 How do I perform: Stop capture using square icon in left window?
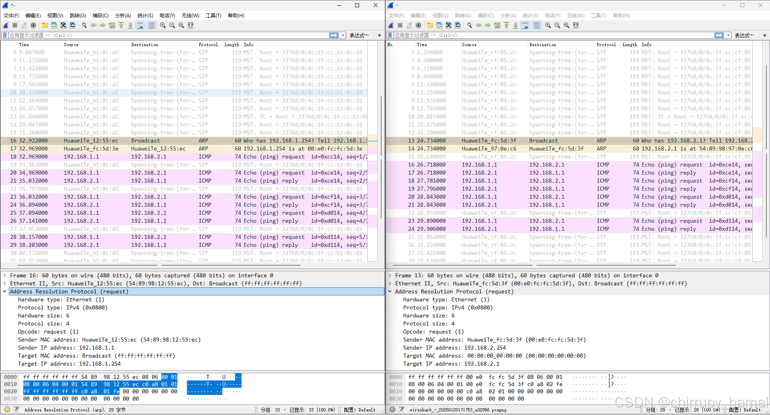[15, 25]
